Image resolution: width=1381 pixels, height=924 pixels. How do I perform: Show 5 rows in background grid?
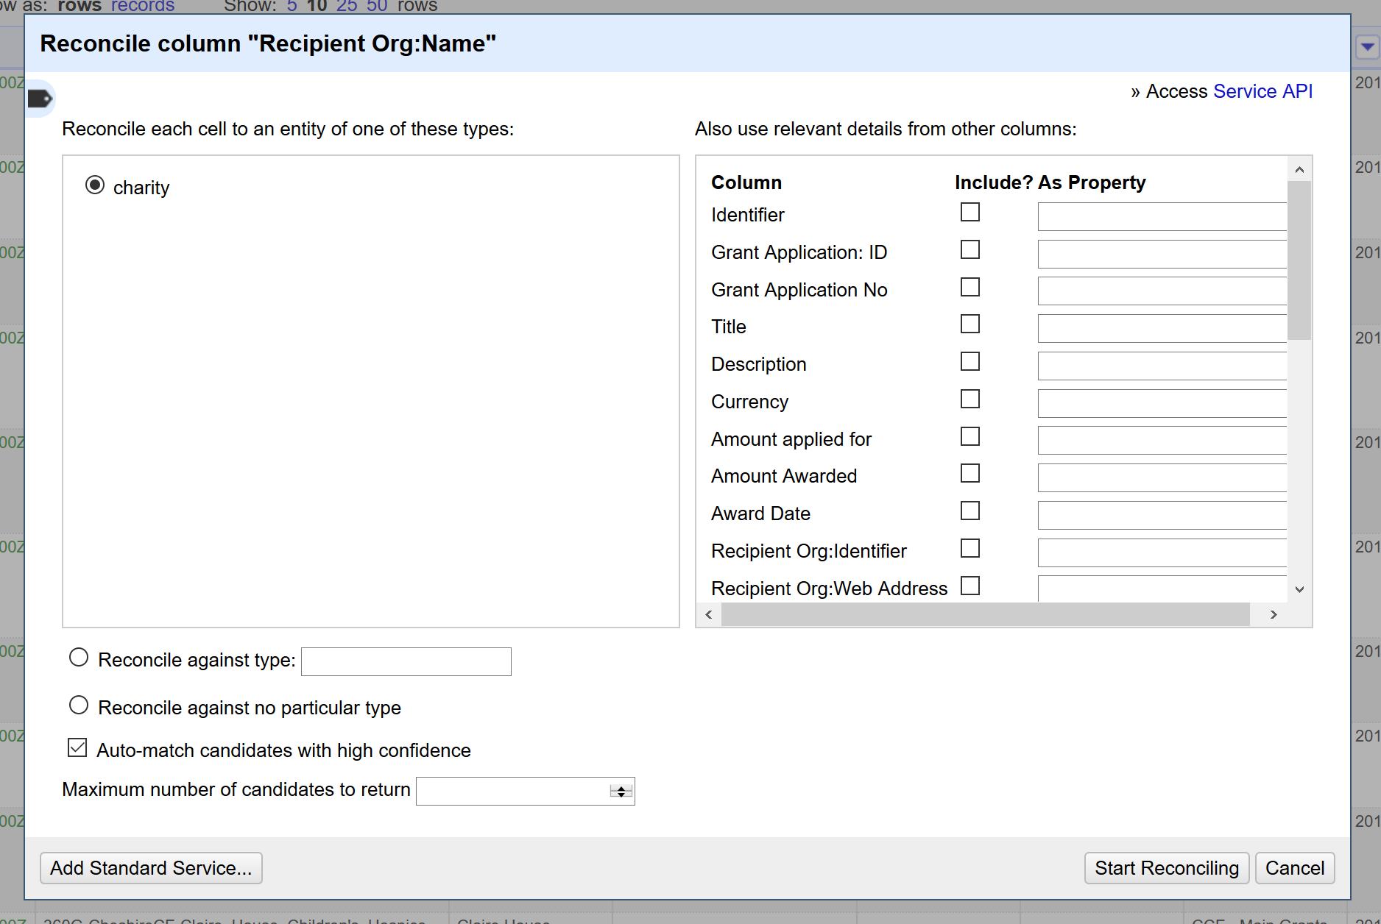pyautogui.click(x=292, y=6)
